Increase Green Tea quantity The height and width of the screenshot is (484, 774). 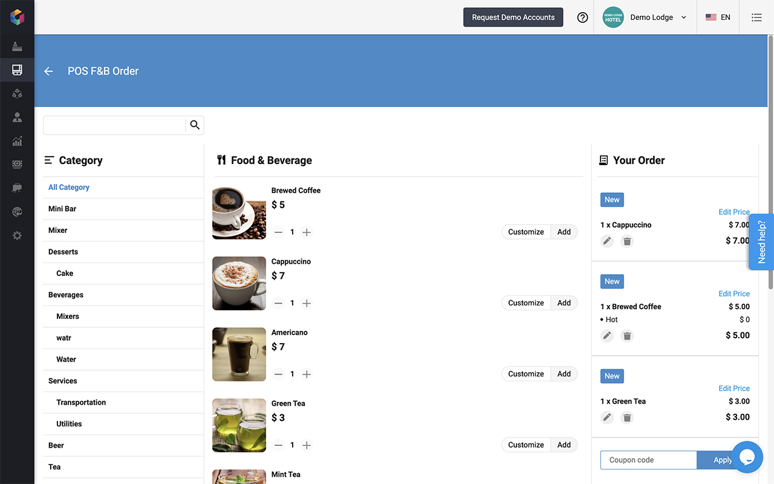(307, 445)
